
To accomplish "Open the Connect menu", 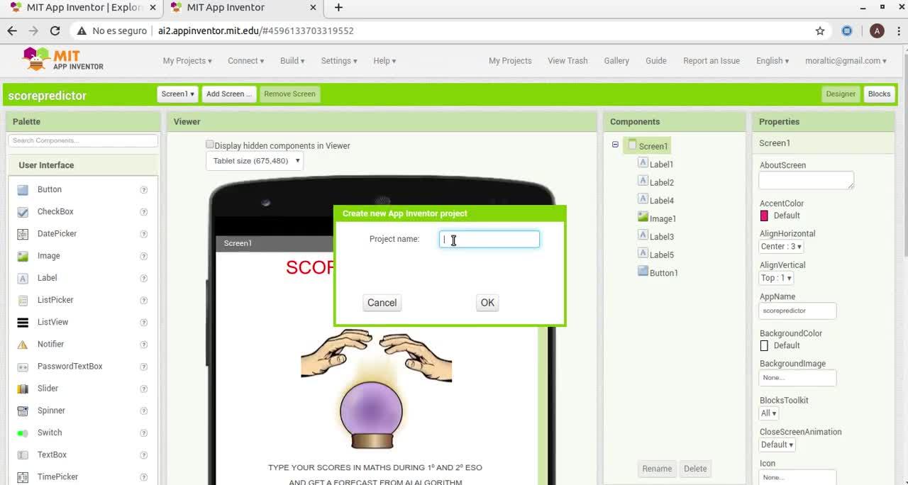I will point(245,61).
